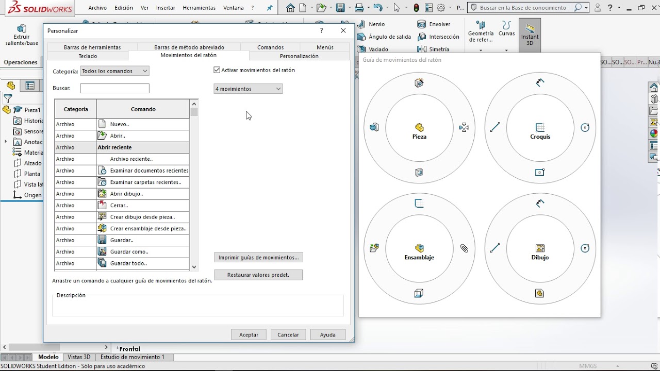Select the Guardar como.. command row
Image resolution: width=660 pixels, height=371 pixels.
point(122,251)
